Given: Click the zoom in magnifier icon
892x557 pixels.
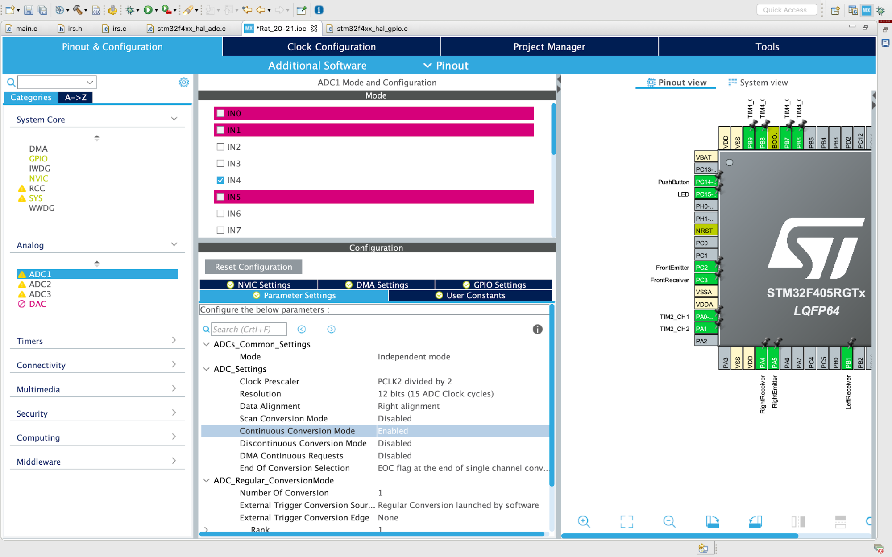Looking at the screenshot, I should click(x=584, y=521).
